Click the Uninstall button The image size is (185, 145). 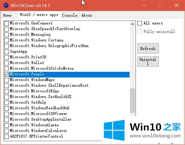pyautogui.click(x=148, y=62)
